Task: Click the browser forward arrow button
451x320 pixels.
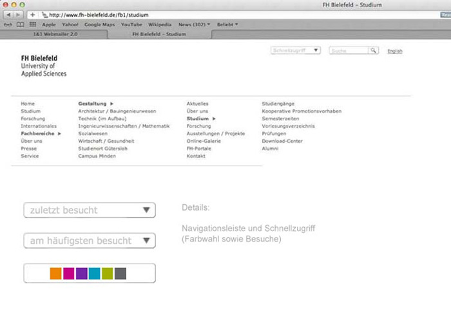Action: (18, 14)
